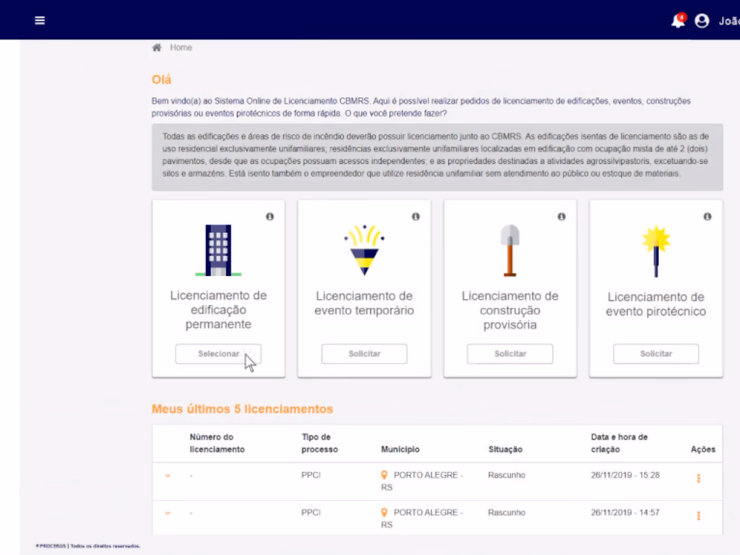
Task: Click the info icon on the evento temporário card
Action: click(416, 216)
